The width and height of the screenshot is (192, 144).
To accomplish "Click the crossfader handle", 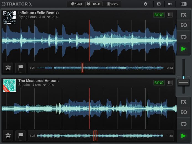I will pos(183,82).
